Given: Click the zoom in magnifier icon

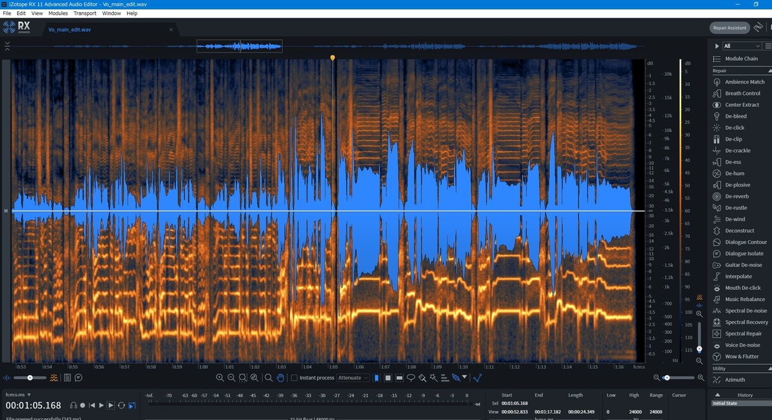Looking at the screenshot, I should (220, 378).
